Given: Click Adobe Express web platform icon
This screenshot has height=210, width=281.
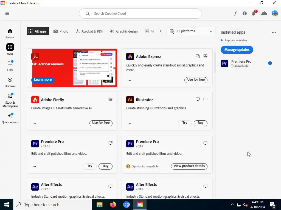Looking at the screenshot, I should pyautogui.click(x=205, y=56).
